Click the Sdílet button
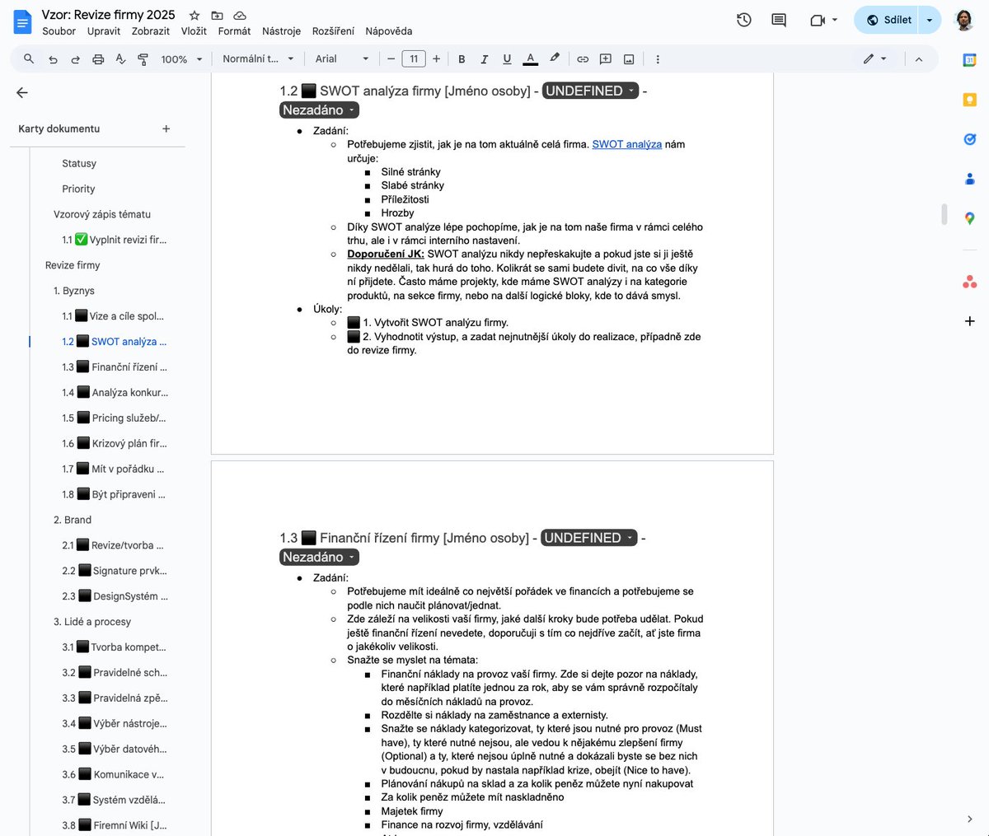Viewport: 989px width, 836px height. pos(890,19)
